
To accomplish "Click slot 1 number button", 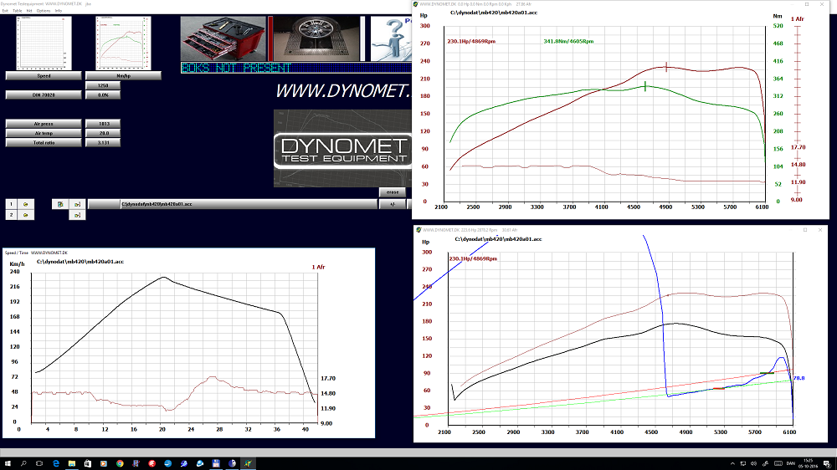I will point(11,204).
